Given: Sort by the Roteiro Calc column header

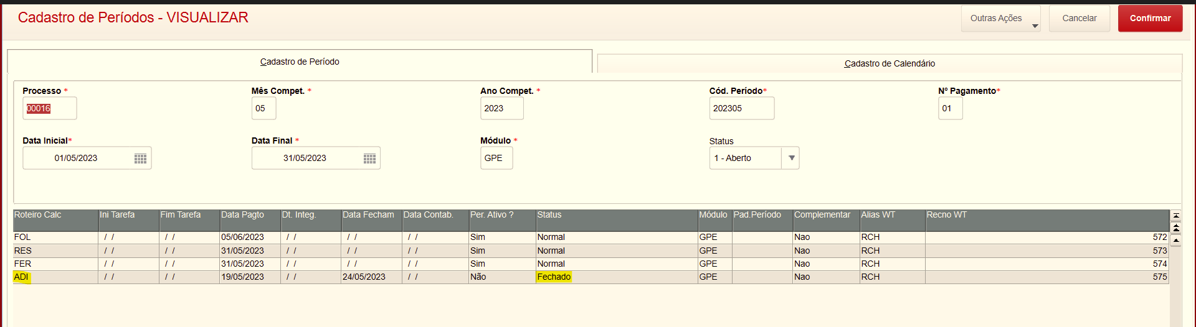Looking at the screenshot, I should 55,220.
